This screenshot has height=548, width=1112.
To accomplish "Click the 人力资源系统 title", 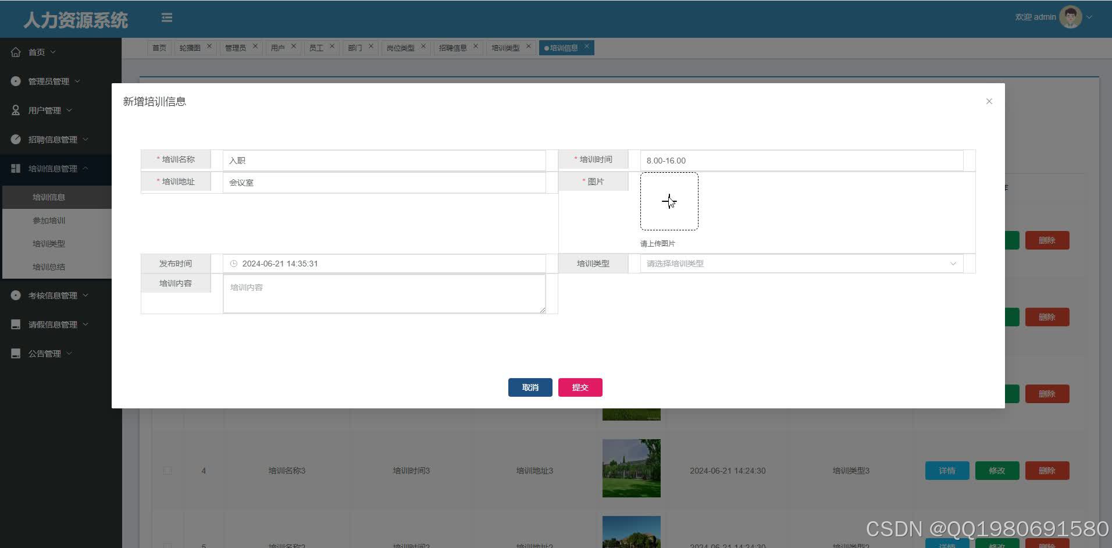I will pyautogui.click(x=76, y=20).
